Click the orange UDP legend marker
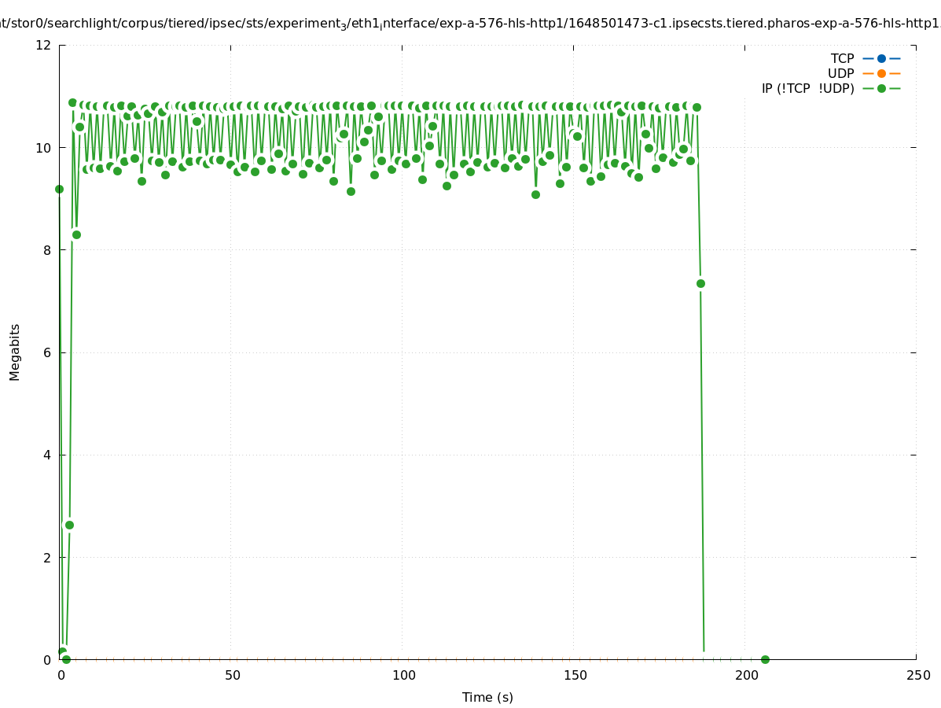The height and width of the screenshot is (708, 941). pyautogui.click(x=881, y=74)
